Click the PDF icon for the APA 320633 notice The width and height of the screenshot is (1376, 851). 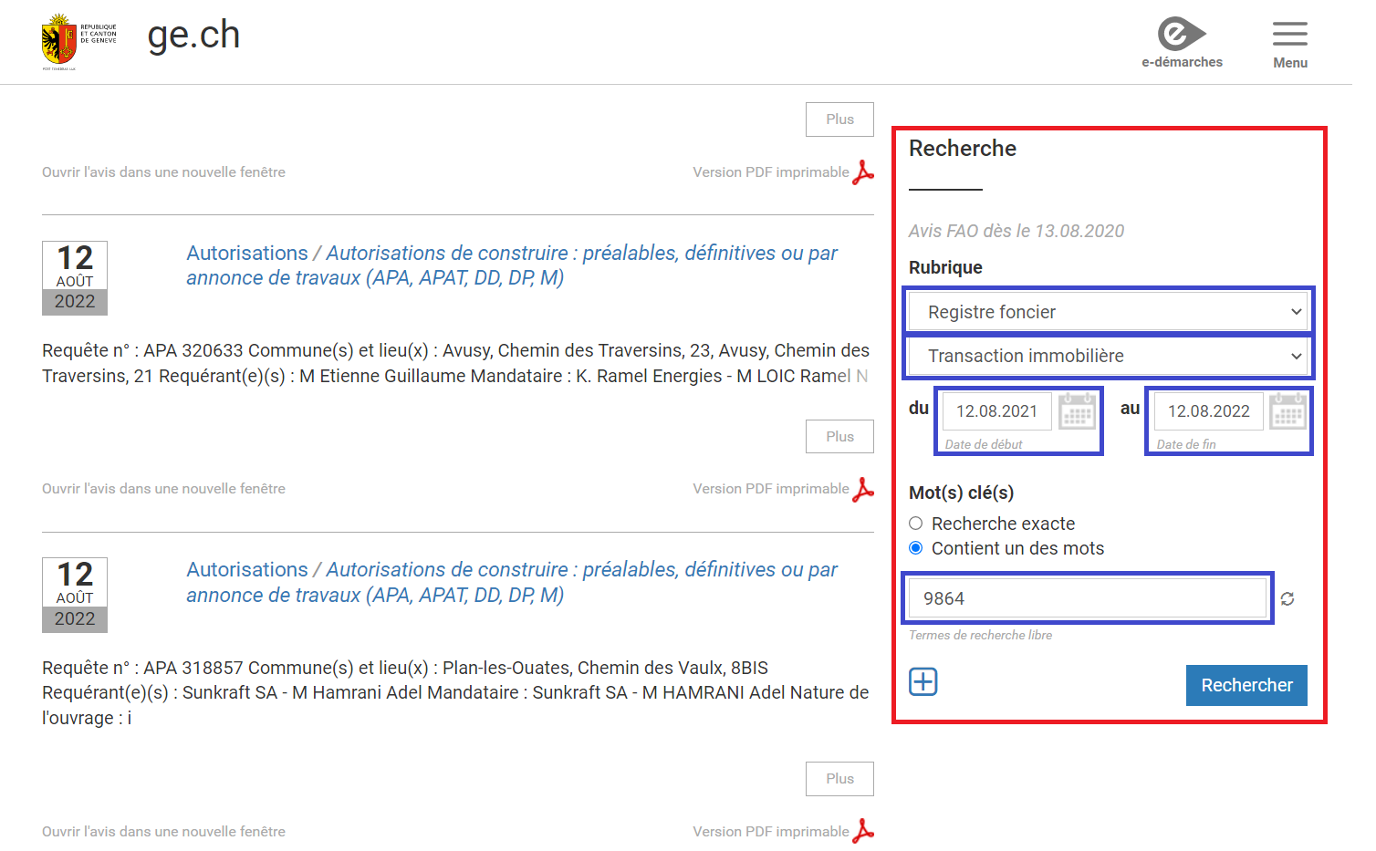(x=863, y=489)
